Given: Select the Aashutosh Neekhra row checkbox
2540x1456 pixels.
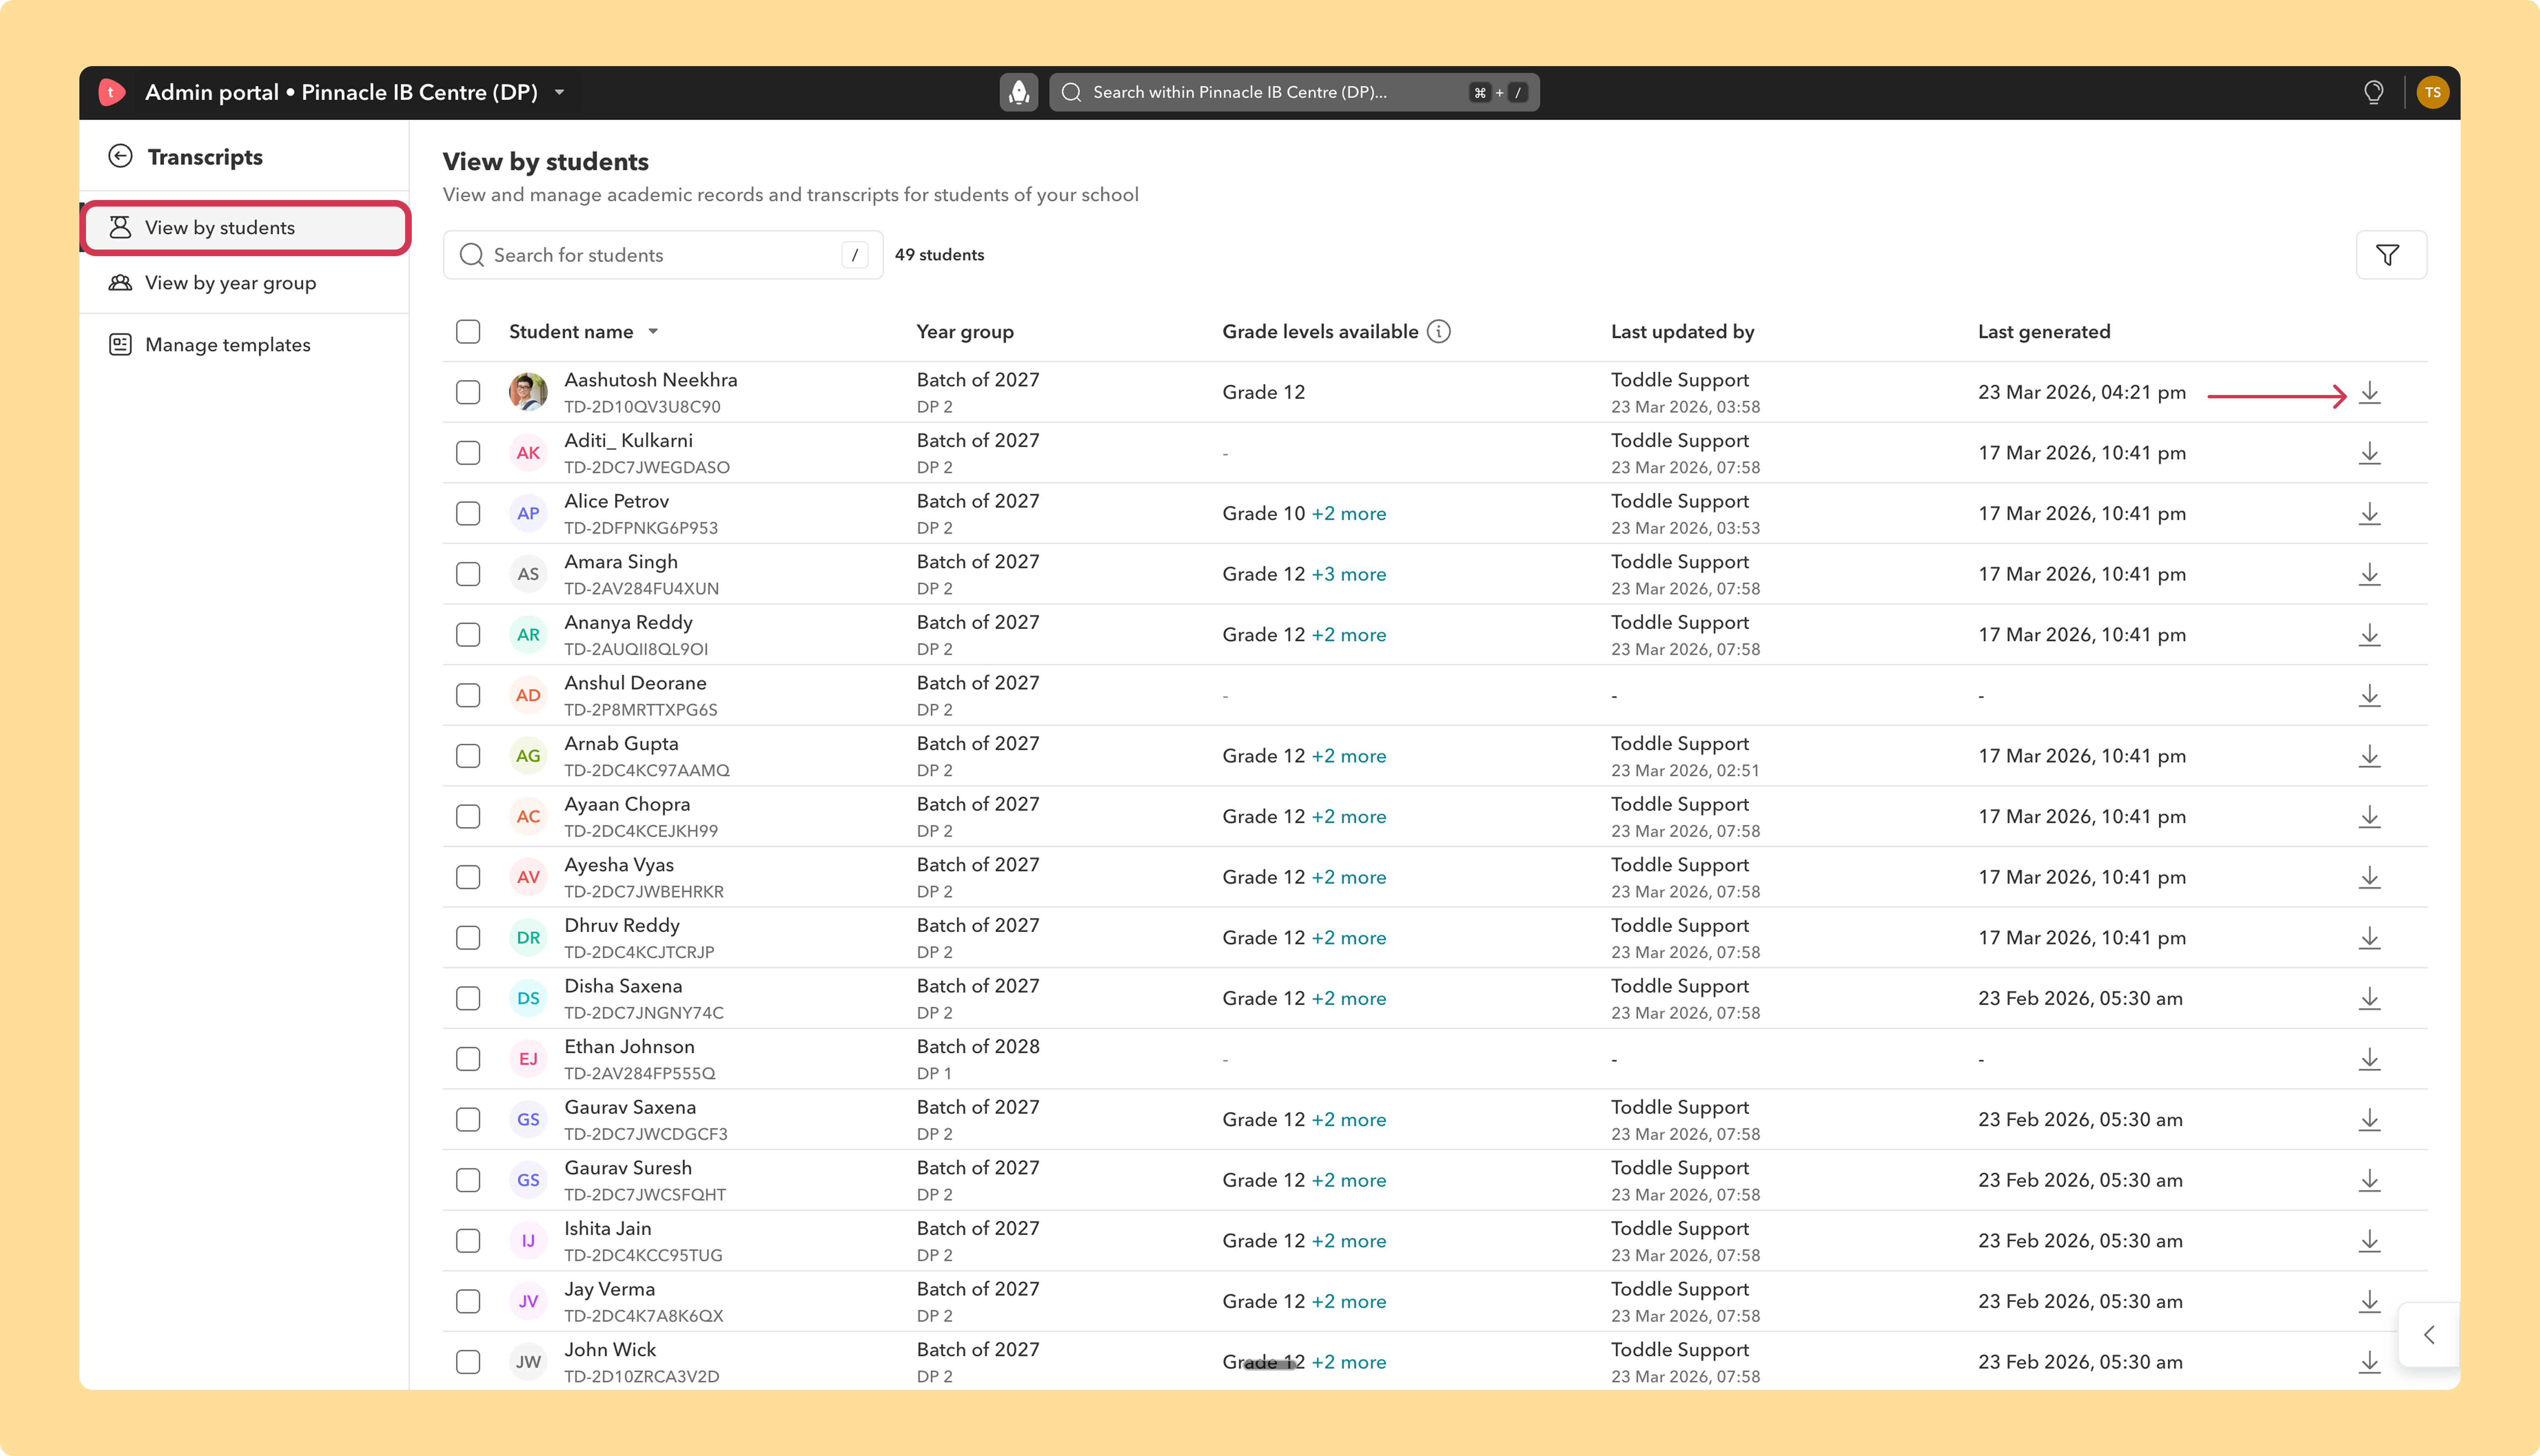Looking at the screenshot, I should 467,392.
